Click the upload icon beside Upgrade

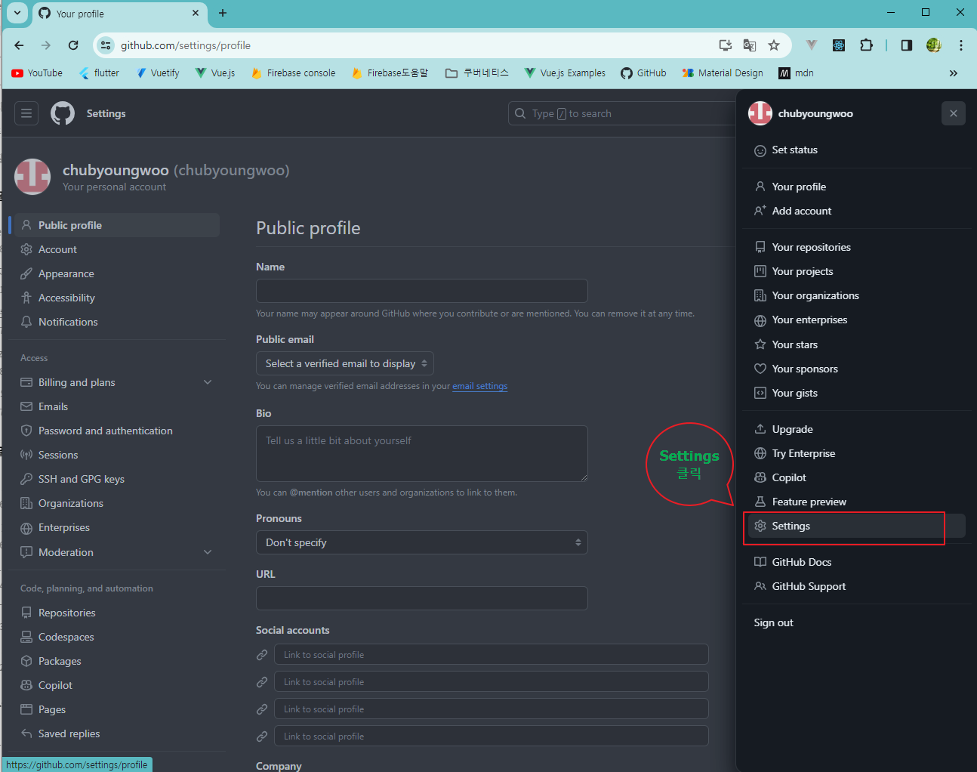[760, 429]
